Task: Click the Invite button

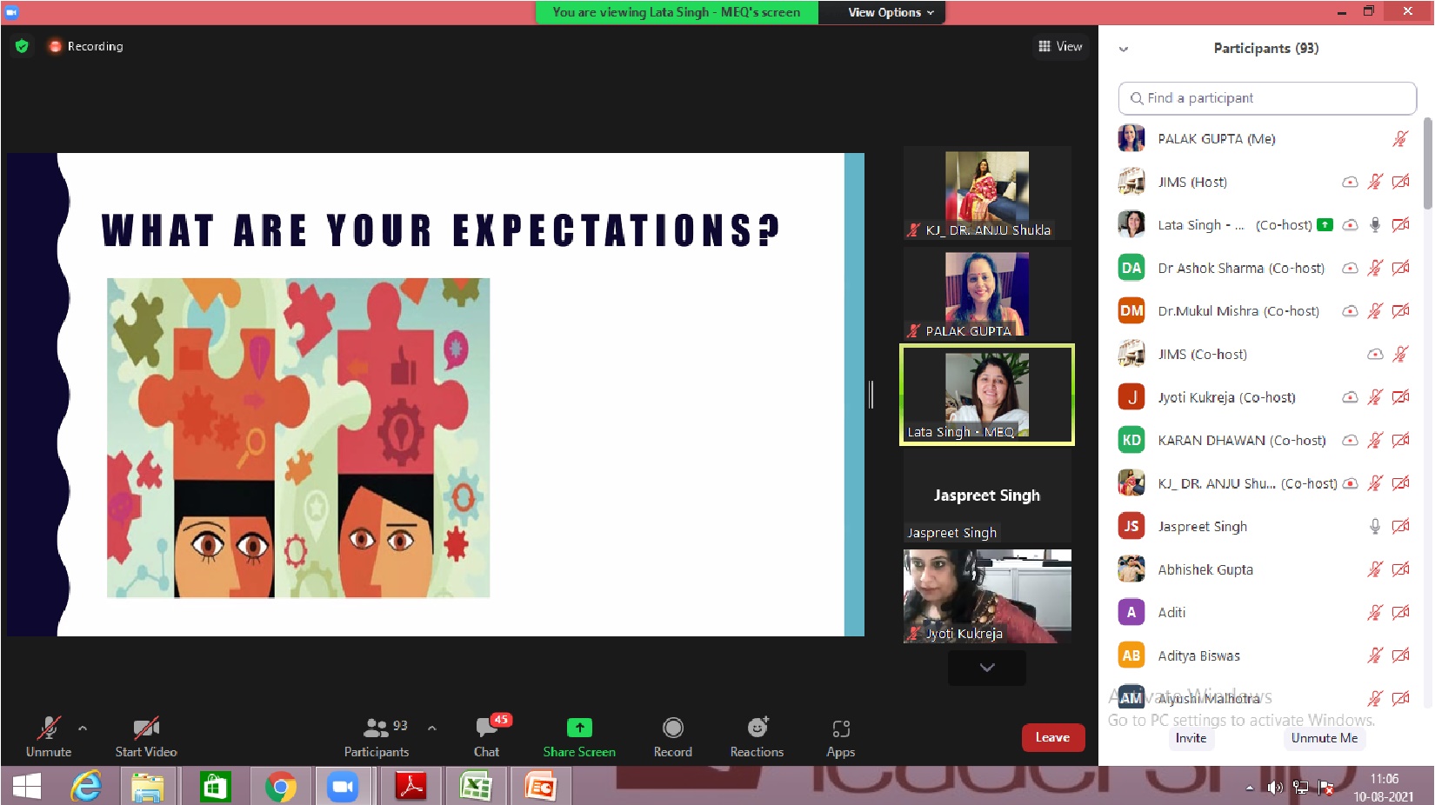Action: (1191, 738)
